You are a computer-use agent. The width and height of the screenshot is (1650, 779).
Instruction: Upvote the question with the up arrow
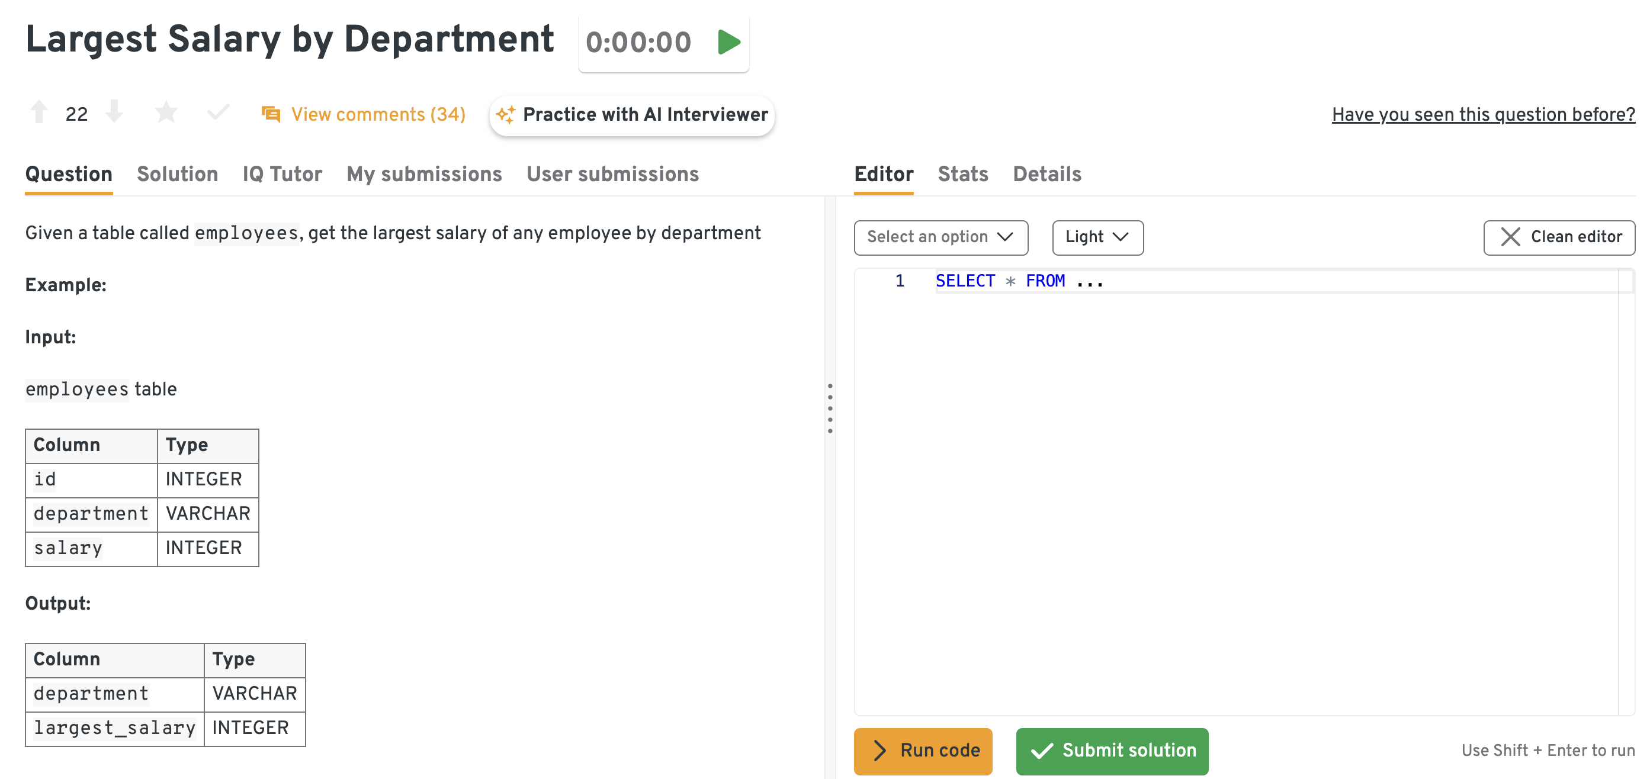point(39,112)
